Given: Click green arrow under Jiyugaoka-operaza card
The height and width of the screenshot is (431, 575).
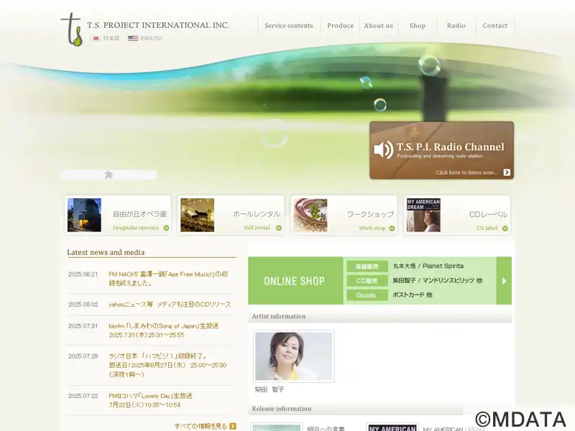Looking at the screenshot, I should 166,228.
